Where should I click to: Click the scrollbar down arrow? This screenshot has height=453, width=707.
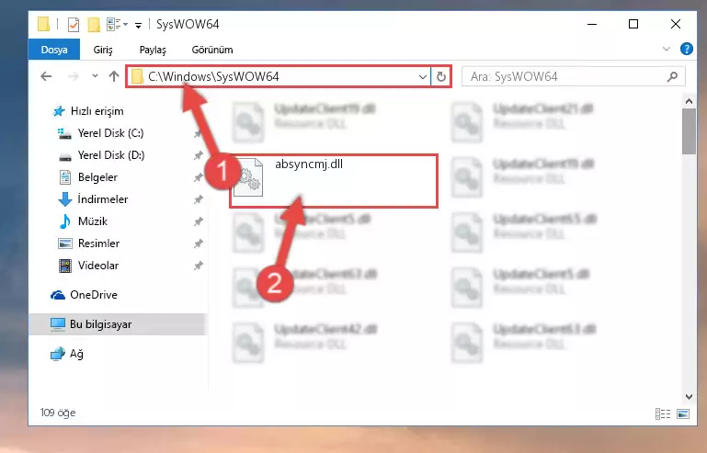pos(689,397)
